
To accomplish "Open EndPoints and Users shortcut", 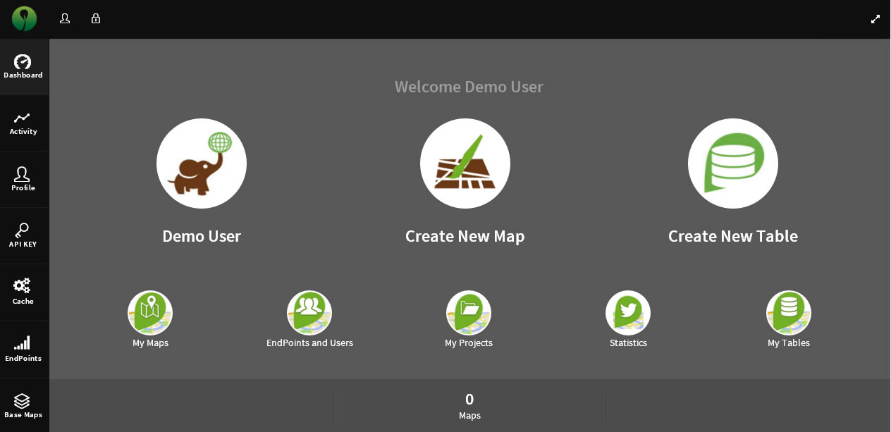I will pos(309,313).
